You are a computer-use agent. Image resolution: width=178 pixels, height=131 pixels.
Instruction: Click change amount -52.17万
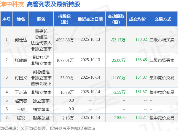(x=118, y=40)
